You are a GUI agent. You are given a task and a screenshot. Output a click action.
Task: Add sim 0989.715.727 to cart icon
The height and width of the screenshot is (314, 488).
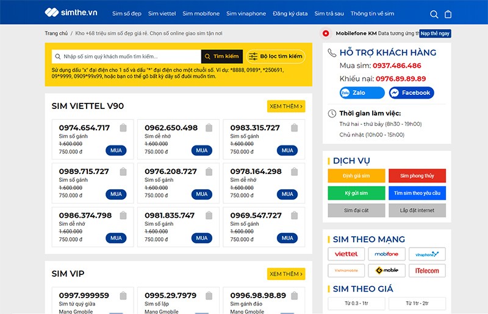pos(123,172)
